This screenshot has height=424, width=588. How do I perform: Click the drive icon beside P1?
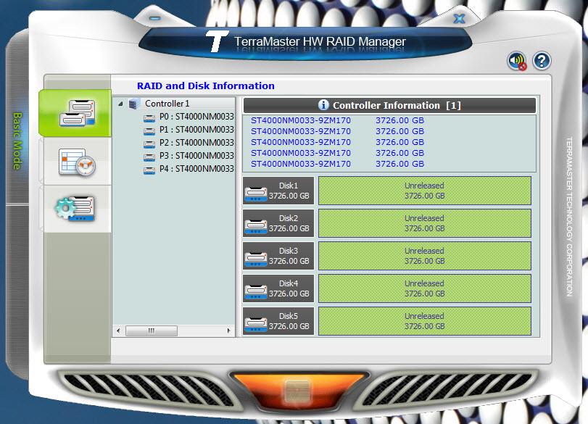149,132
